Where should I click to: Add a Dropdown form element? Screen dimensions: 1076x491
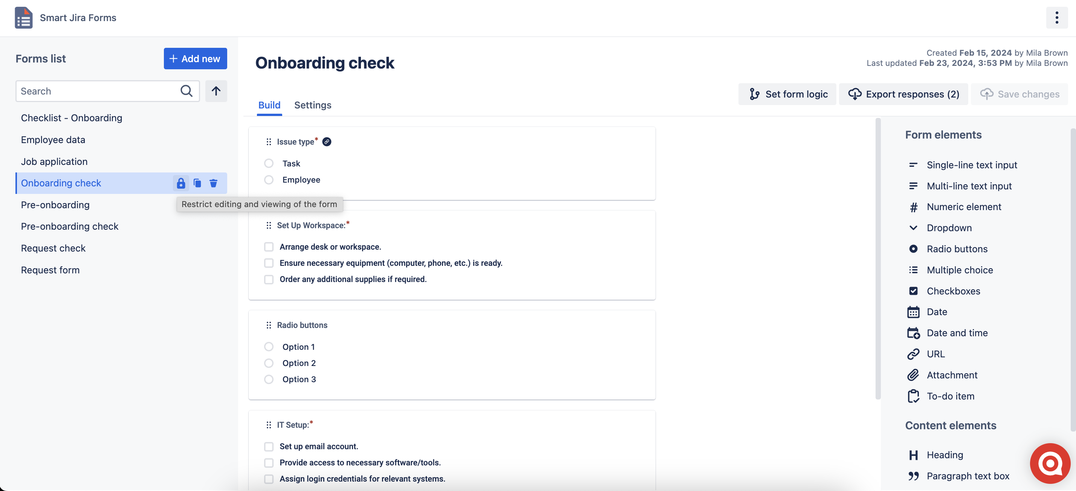click(949, 228)
